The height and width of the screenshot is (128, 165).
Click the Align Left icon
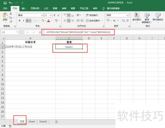(x=65, y=20)
